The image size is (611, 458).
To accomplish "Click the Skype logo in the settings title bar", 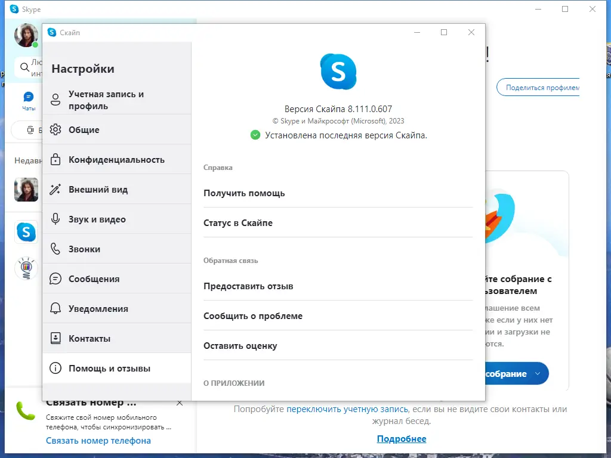I will tap(52, 32).
